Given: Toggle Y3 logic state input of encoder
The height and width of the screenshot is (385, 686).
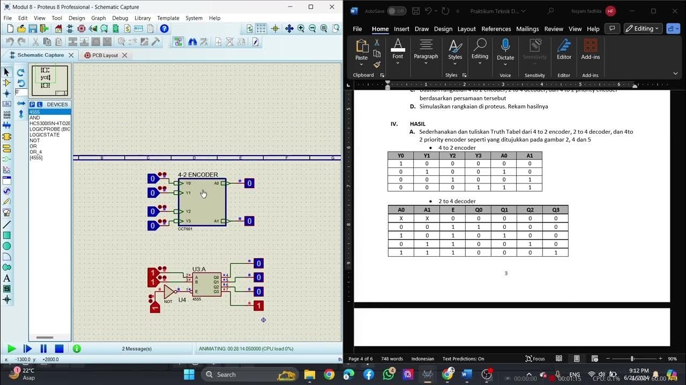Looking at the screenshot, I should (153, 225).
